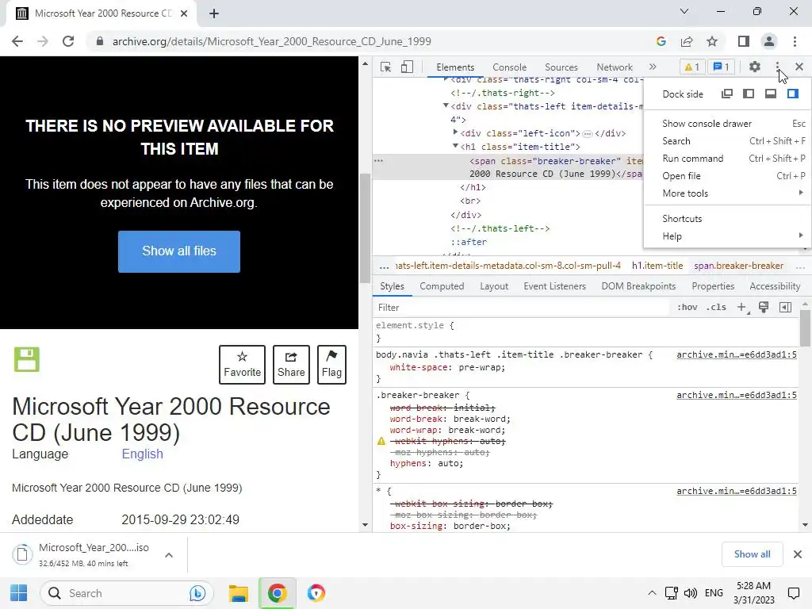Click the Favorite button
The width and height of the screenshot is (812, 609).
pyautogui.click(x=242, y=365)
